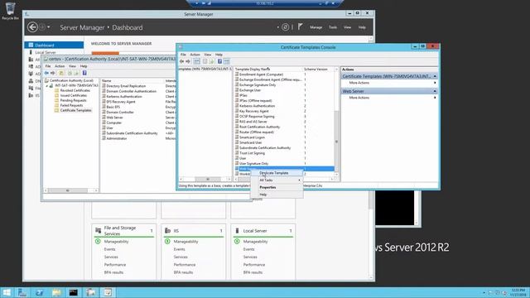Viewport: 530px width, 298px height.
Task: Click the certsrv toolbar forward arrow
Action: point(53,73)
